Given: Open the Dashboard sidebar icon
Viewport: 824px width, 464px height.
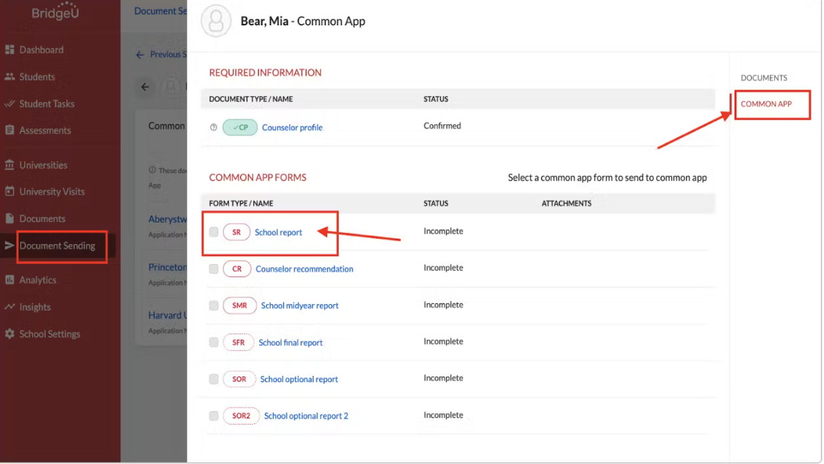Looking at the screenshot, I should (9, 50).
